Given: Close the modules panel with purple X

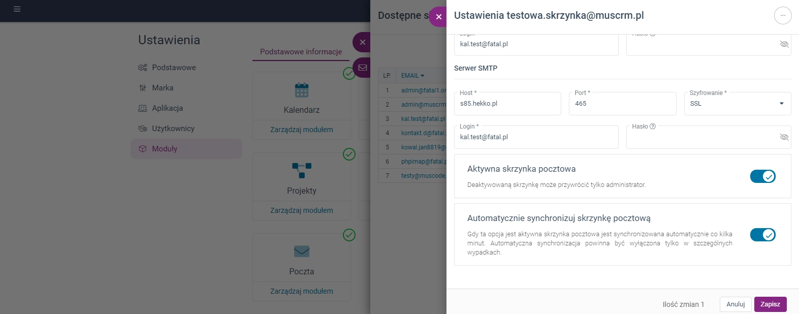Looking at the screenshot, I should (x=362, y=42).
